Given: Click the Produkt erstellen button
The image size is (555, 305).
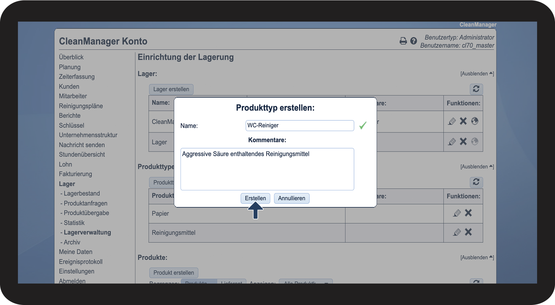Looking at the screenshot, I should pos(174,273).
